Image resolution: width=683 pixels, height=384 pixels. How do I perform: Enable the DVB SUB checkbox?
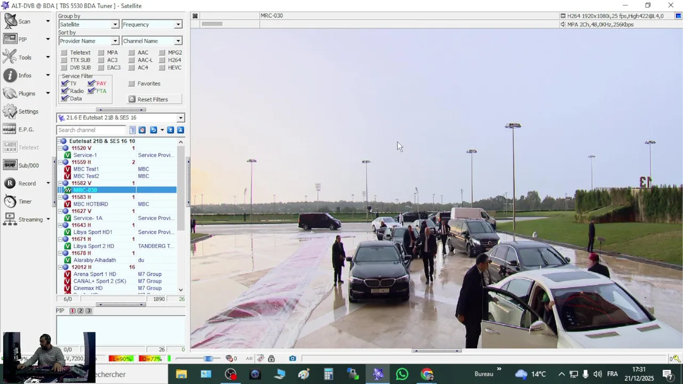(64, 68)
